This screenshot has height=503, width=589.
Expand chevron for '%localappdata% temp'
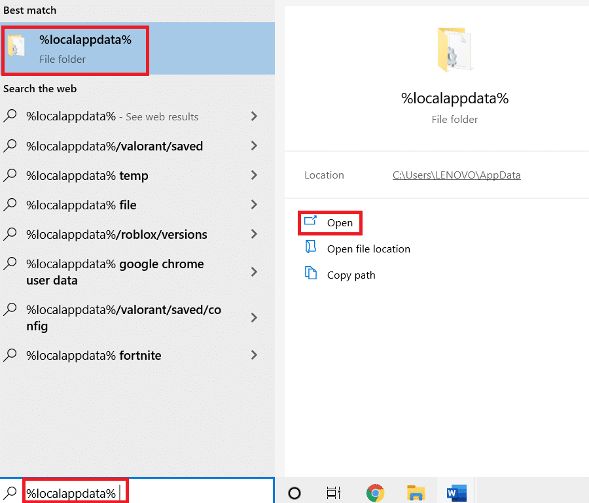[255, 175]
